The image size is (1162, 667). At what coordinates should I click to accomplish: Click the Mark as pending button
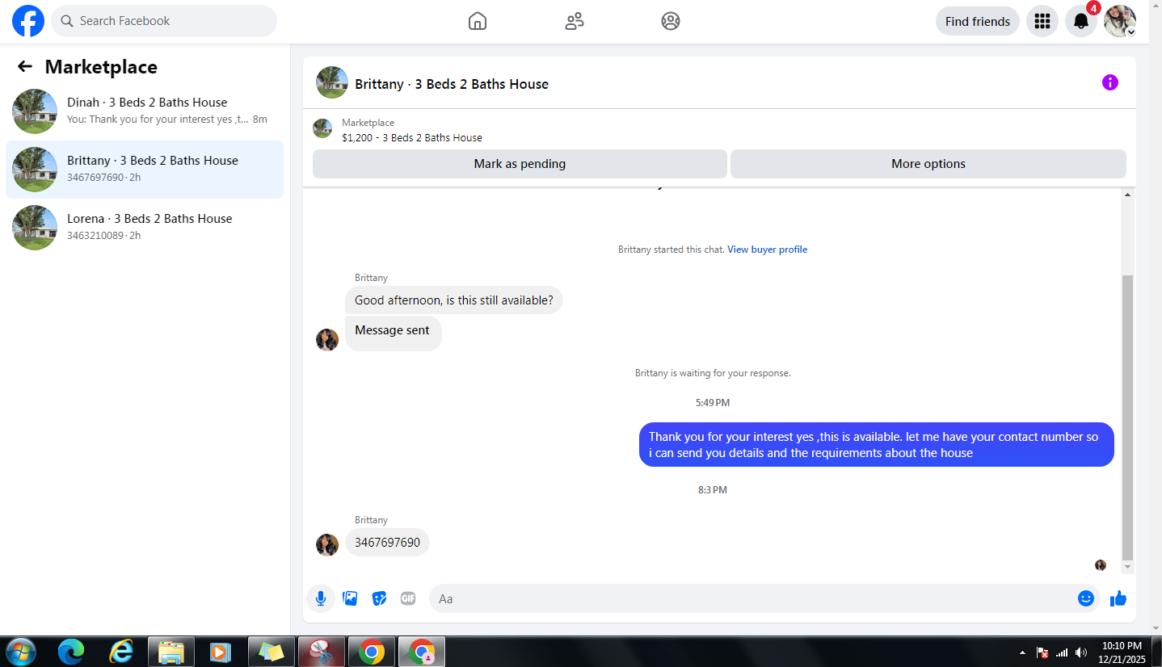coord(520,164)
